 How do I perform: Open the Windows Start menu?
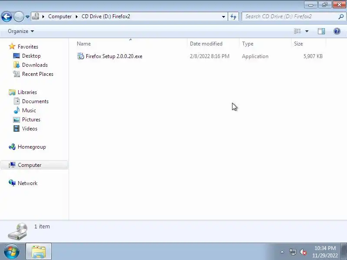click(12, 252)
